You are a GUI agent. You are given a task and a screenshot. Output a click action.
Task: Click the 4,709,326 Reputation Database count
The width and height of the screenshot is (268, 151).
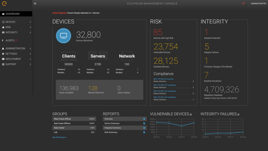[x=221, y=90]
